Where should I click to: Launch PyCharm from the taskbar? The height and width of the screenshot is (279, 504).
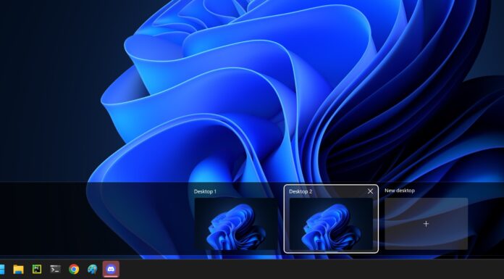[x=37, y=269]
